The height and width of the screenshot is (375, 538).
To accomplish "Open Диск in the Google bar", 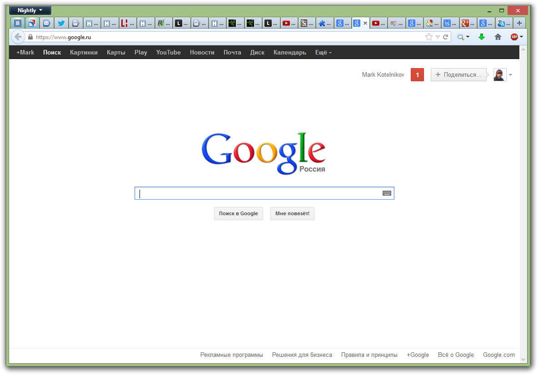I will (x=257, y=53).
